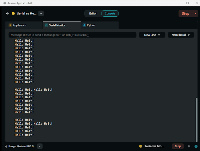Screen dimensions: 200x151
Task: Click the globe network icon
Action: [x=196, y=146]
